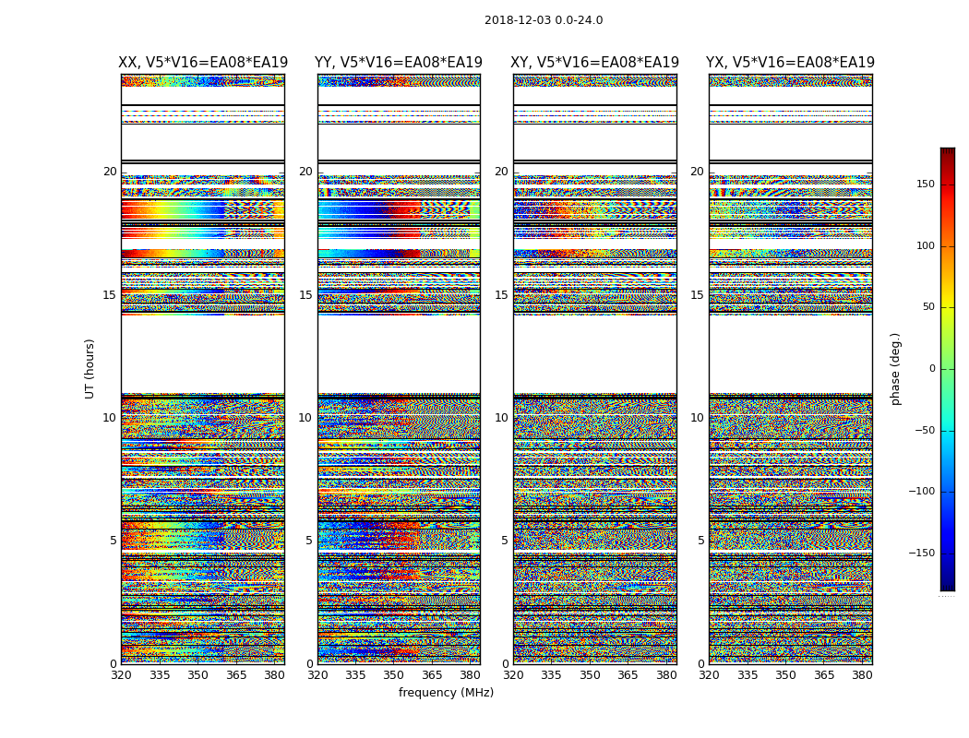The image size is (969, 738).
Task: Click the XX phase waterfall plot
Action: [x=203, y=369]
